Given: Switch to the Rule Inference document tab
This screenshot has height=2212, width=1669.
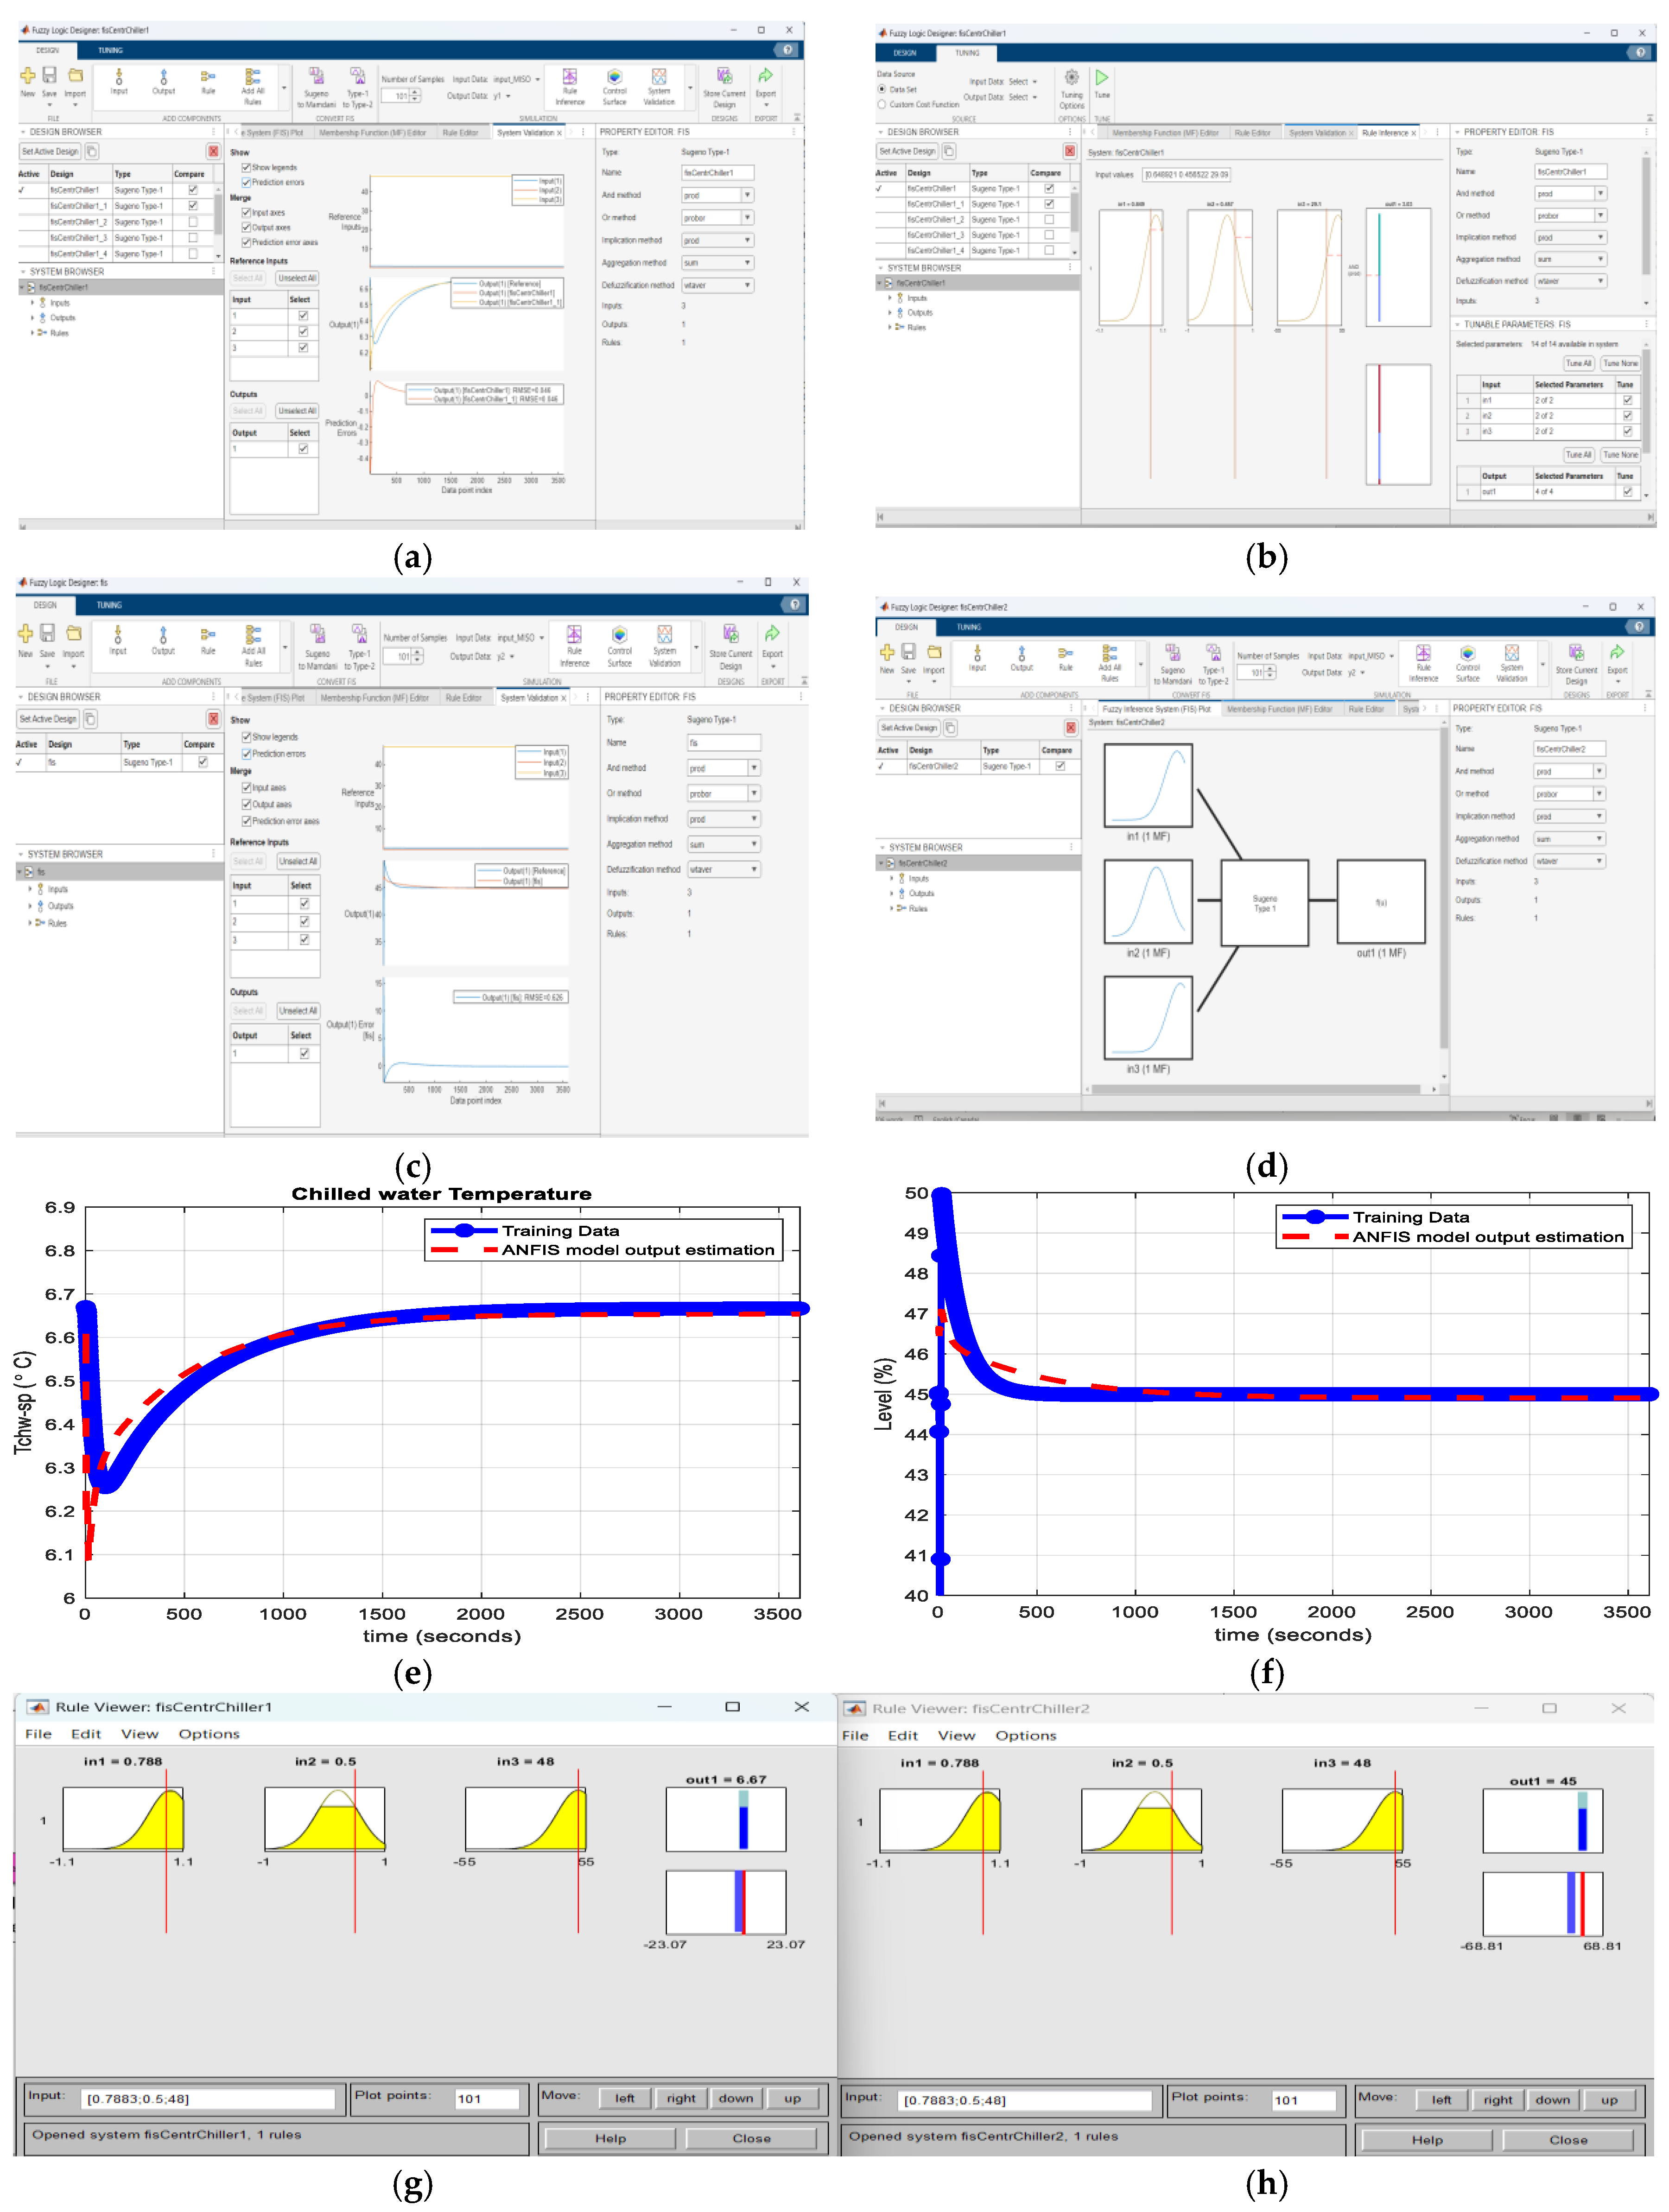Looking at the screenshot, I should [1384, 133].
